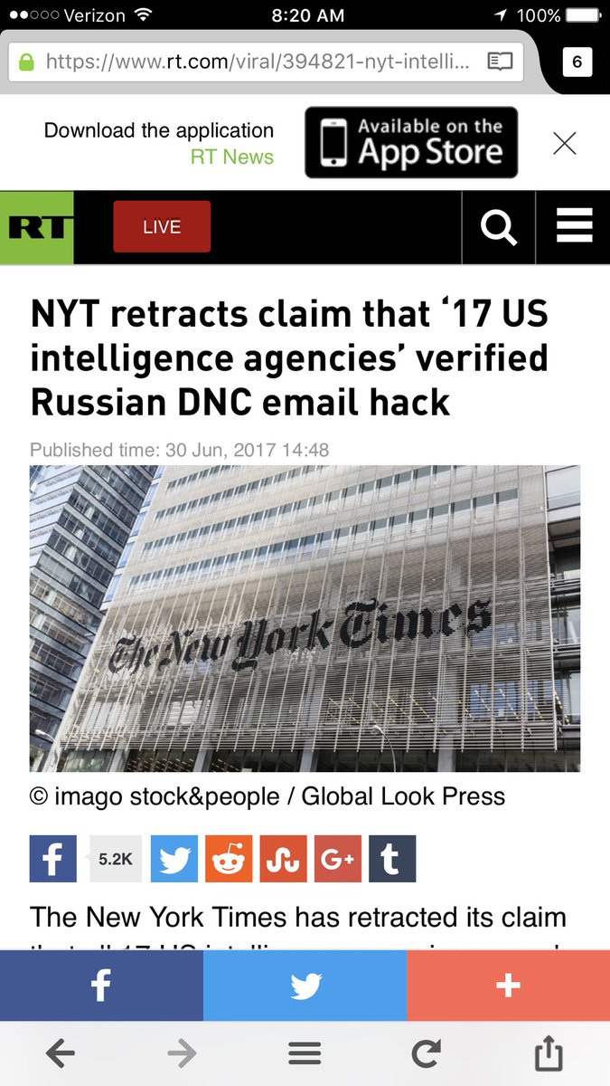This screenshot has height=1086, width=610.
Task: Share article on Tumblr
Action: coord(392,859)
